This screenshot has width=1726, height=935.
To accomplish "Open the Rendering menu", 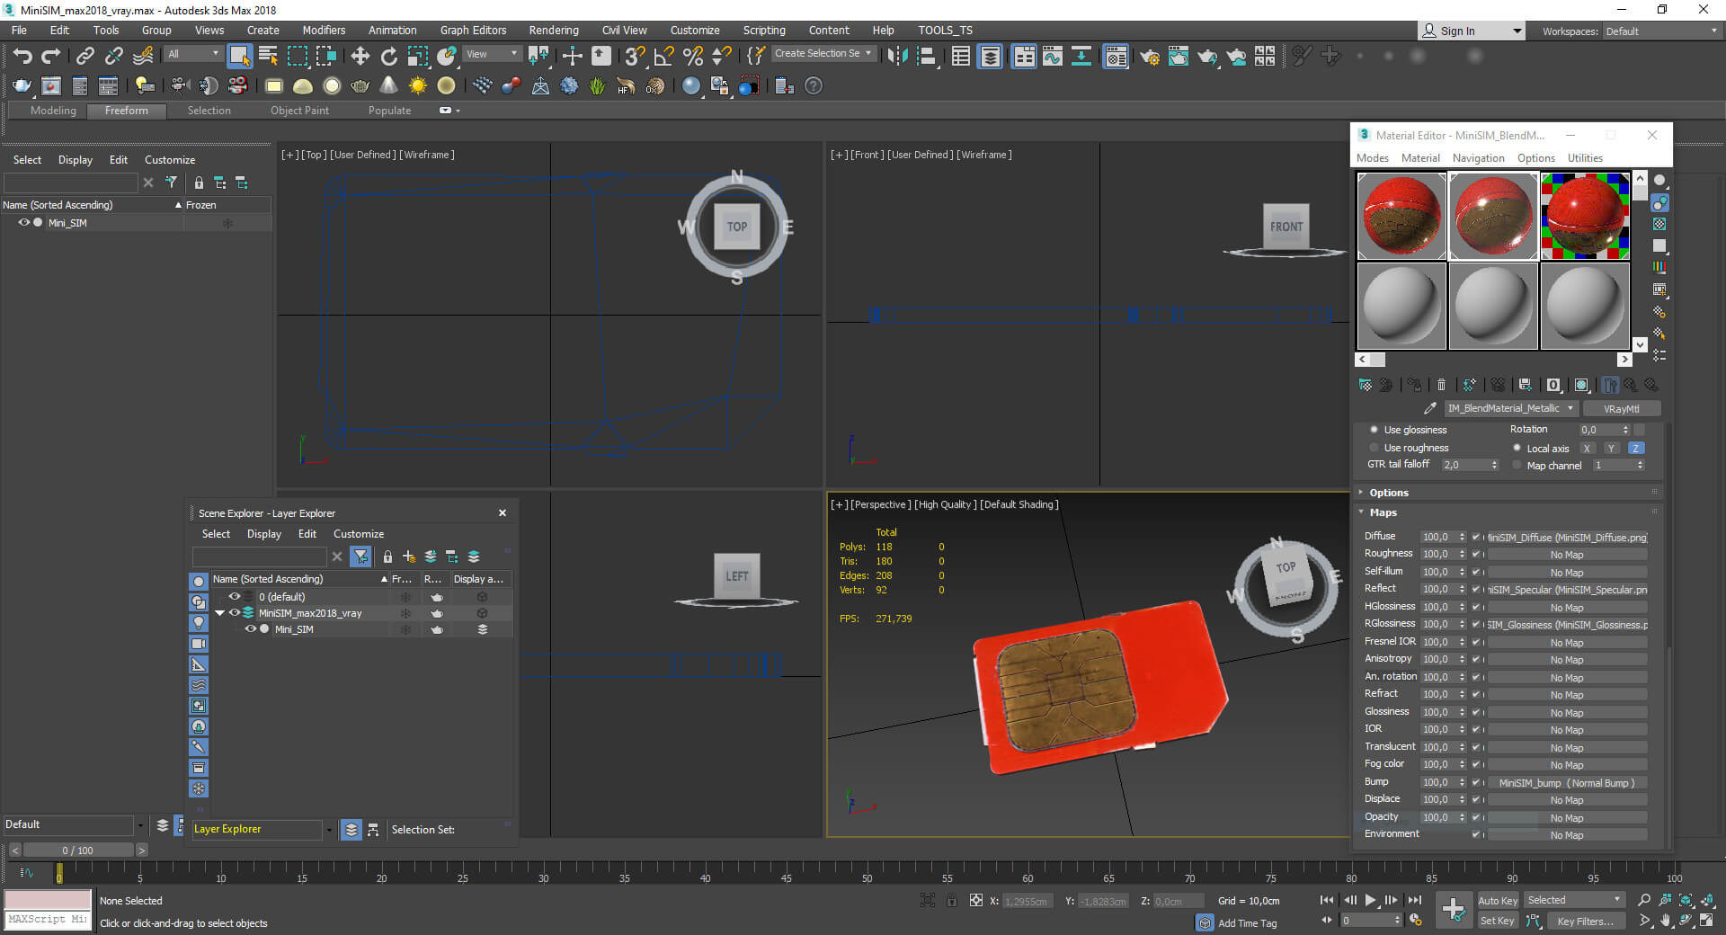I will point(553,31).
